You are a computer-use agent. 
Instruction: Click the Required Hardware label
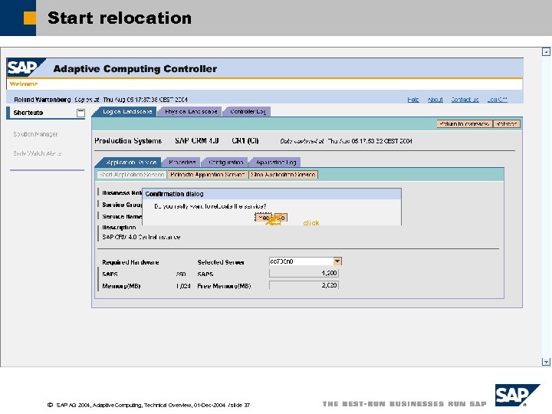pos(130,262)
